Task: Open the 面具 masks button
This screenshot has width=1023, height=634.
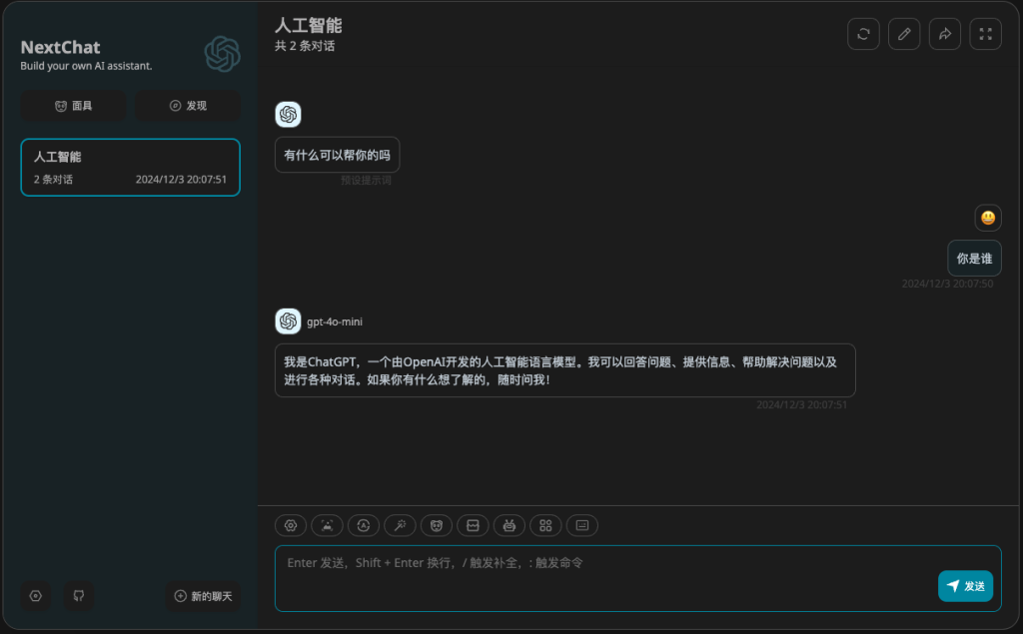Action: (x=74, y=106)
